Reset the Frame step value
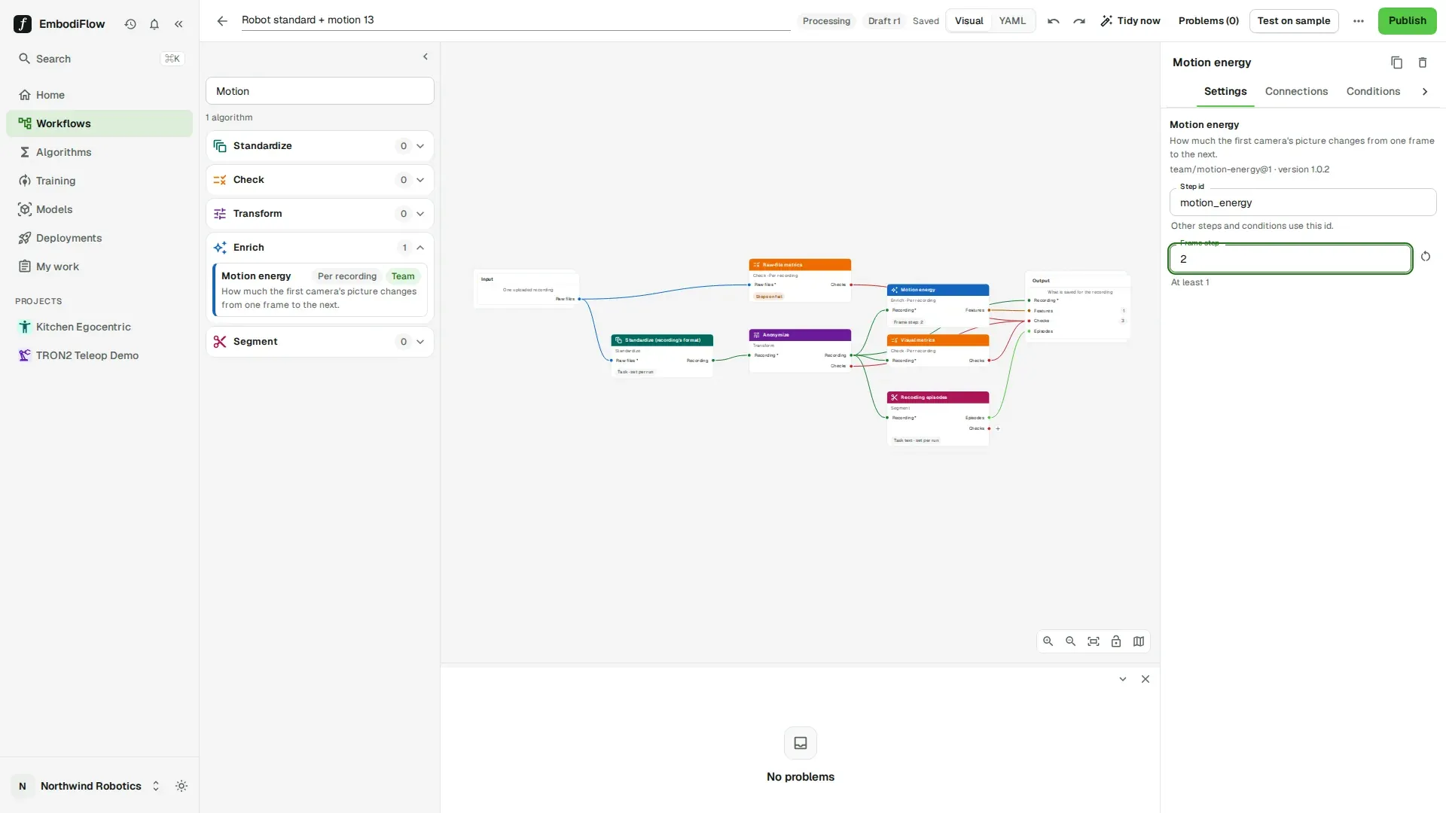Screen dimensions: 1446x813 (x=1426, y=257)
